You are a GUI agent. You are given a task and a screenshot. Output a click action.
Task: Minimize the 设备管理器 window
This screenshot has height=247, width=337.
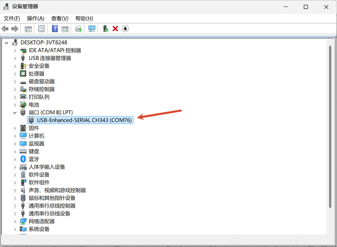point(286,7)
